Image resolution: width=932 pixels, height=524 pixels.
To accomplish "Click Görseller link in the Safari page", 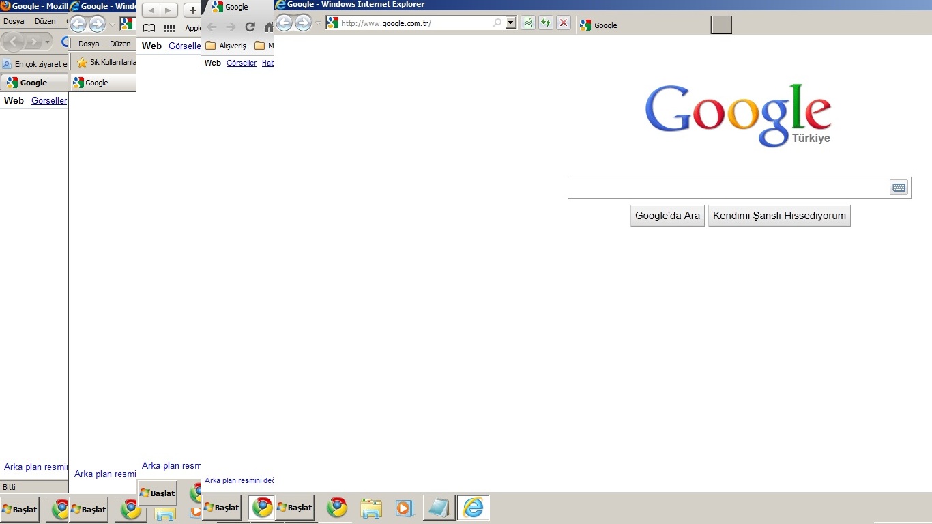I will click(x=185, y=46).
